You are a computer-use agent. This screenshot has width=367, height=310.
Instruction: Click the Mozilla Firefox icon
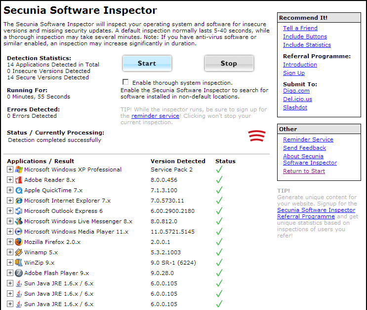19,242
